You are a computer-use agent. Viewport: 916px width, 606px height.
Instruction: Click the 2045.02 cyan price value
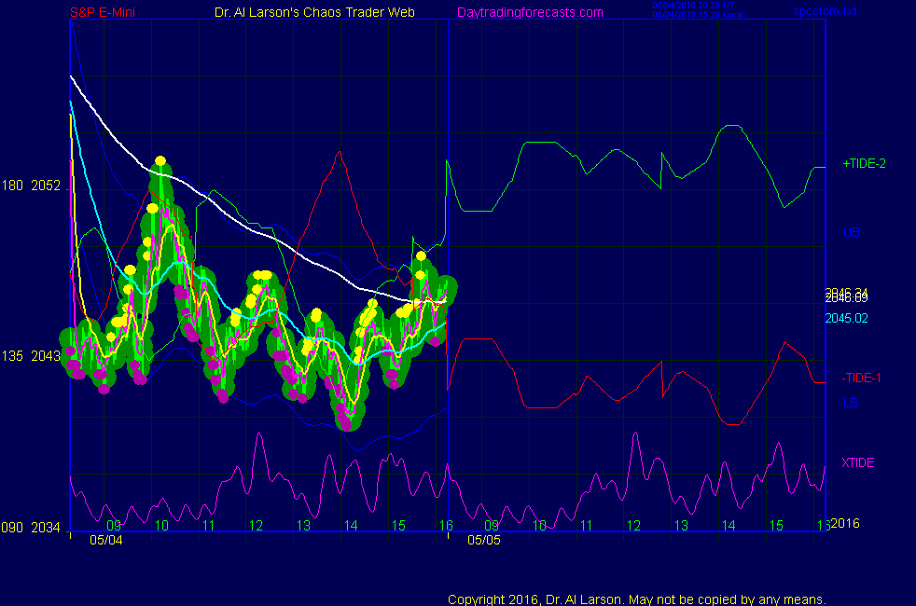tap(846, 318)
